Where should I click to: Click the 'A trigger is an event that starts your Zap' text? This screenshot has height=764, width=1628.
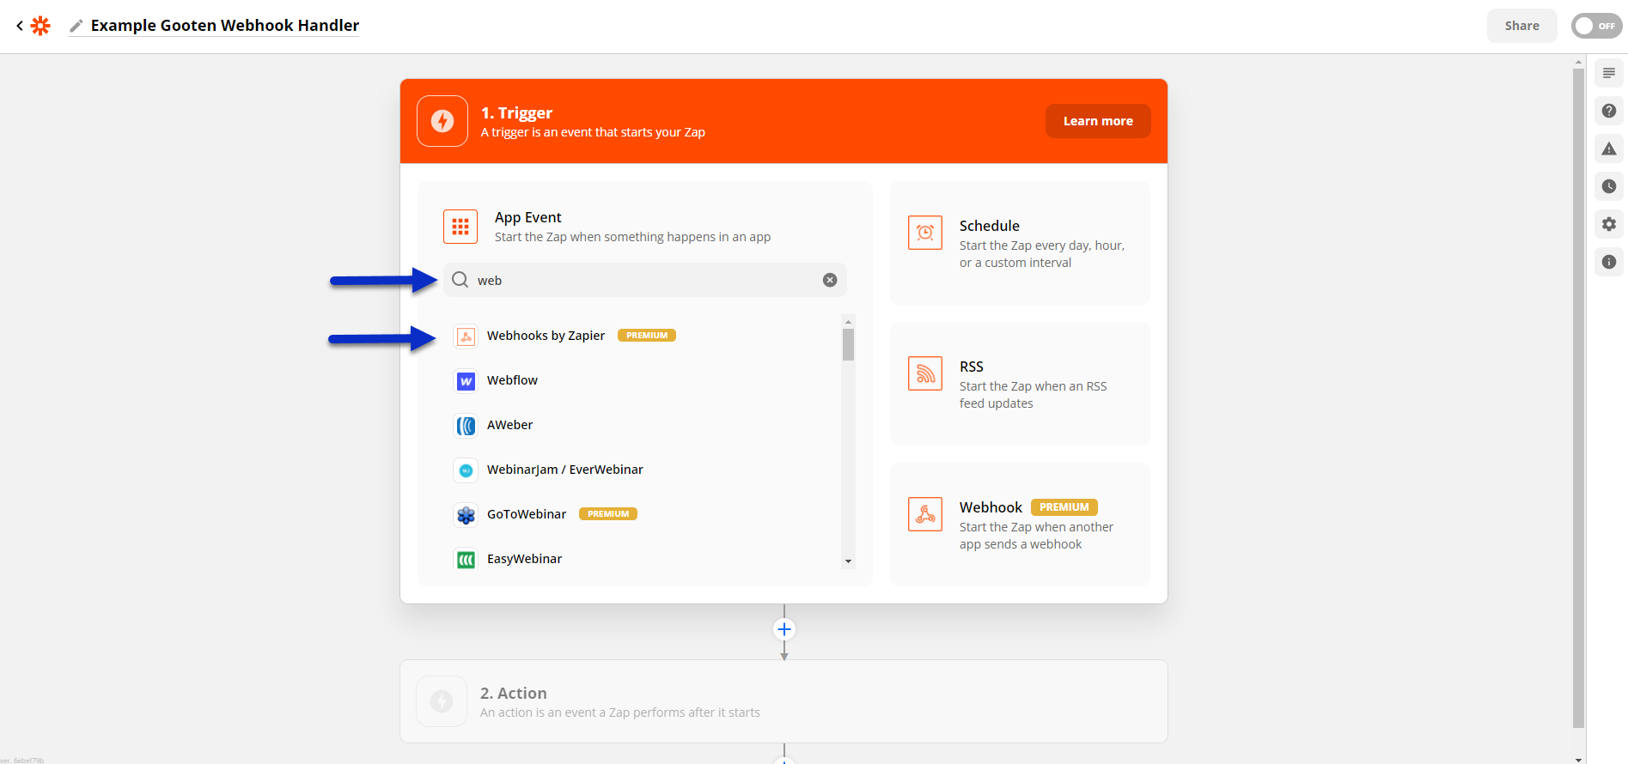tap(593, 132)
